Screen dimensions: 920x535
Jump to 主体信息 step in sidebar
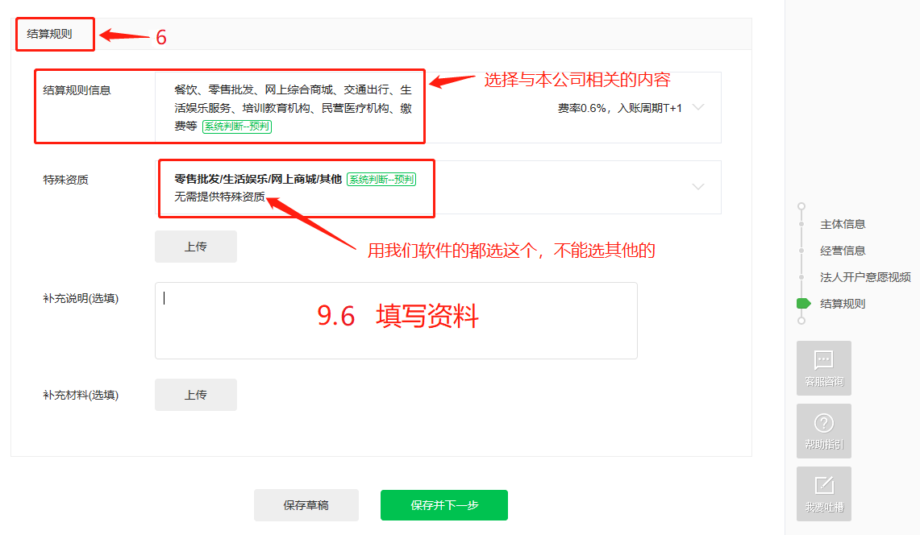[843, 224]
